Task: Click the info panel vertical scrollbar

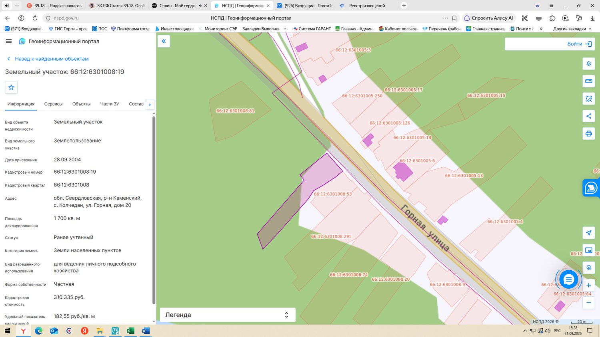Action: 154,210
